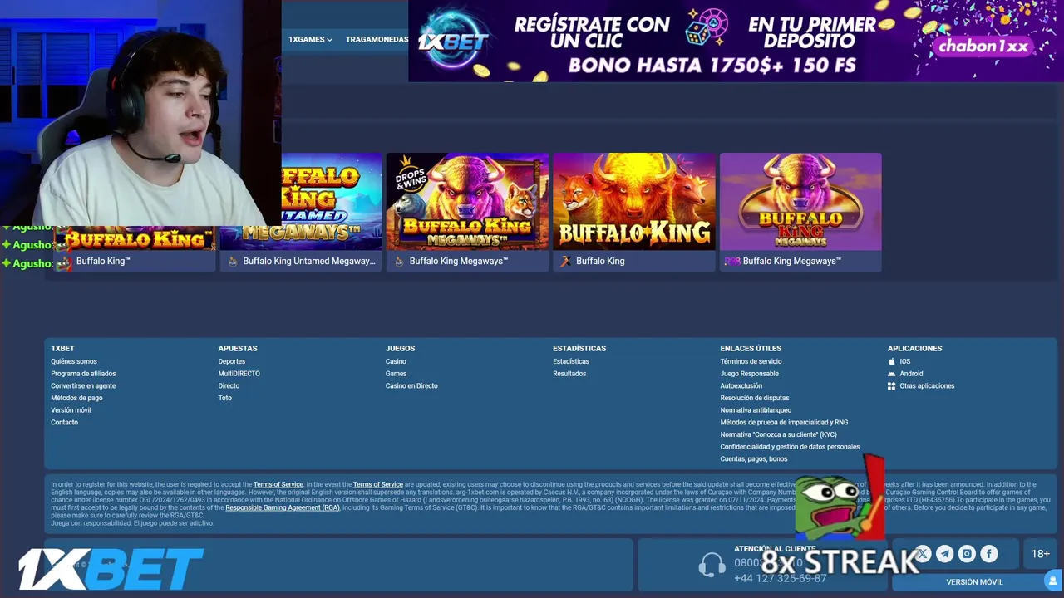Click the 18+ age badge
Screen dimensions: 1064x598
point(1041,554)
